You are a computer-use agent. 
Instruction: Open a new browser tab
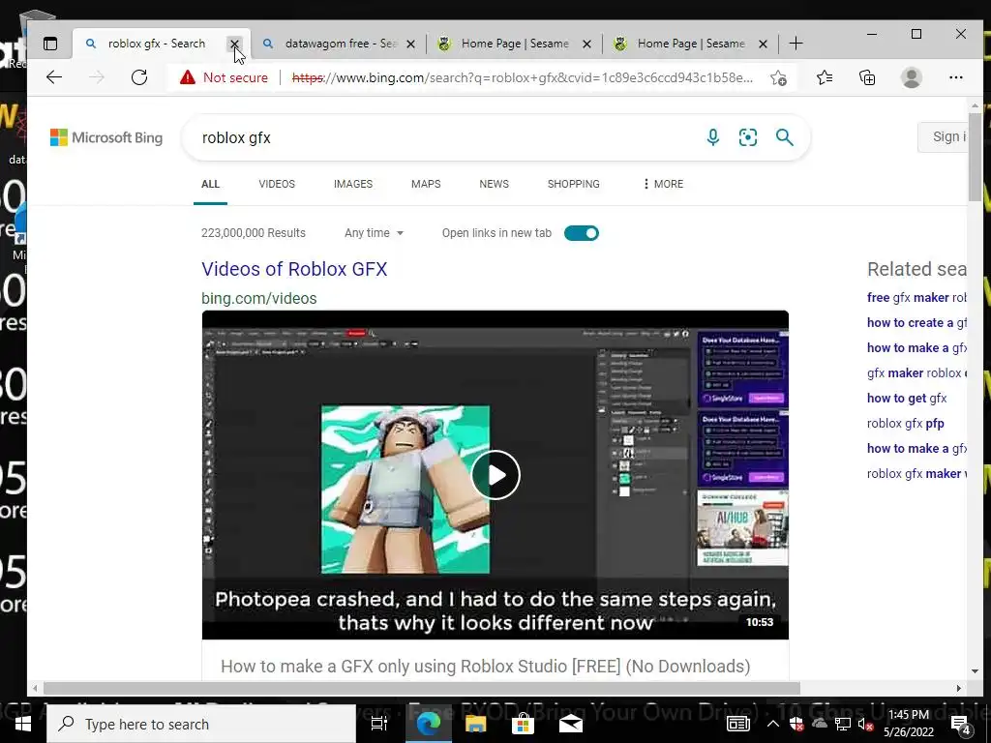click(x=796, y=44)
